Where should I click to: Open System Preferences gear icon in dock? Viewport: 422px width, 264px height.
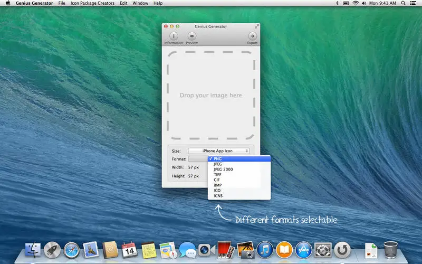click(323, 250)
